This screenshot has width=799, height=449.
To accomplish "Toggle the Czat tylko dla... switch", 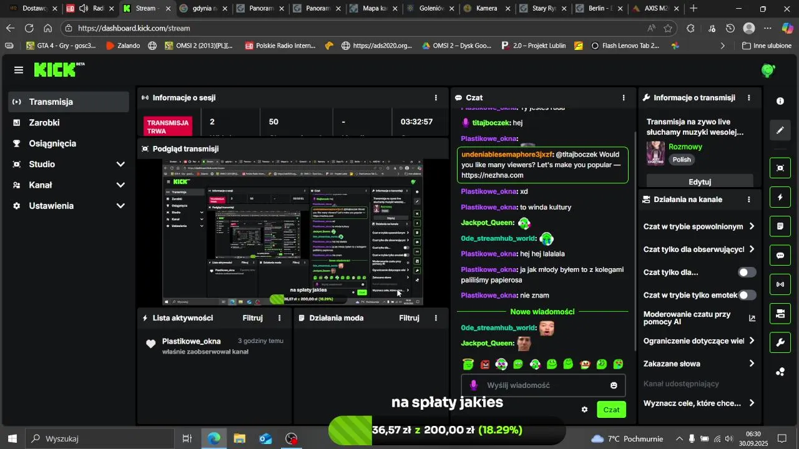I will [x=747, y=273].
